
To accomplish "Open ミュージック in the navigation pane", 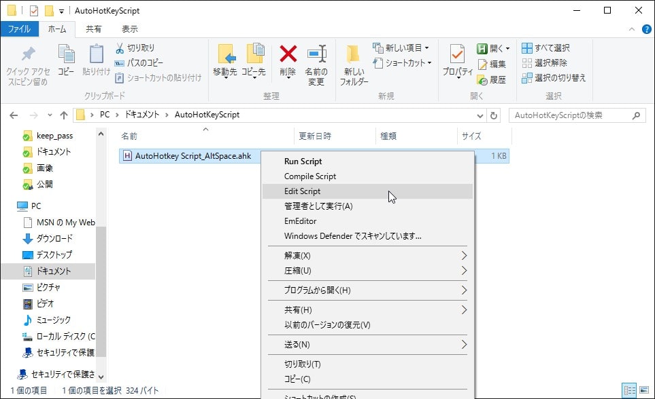I will [x=54, y=320].
